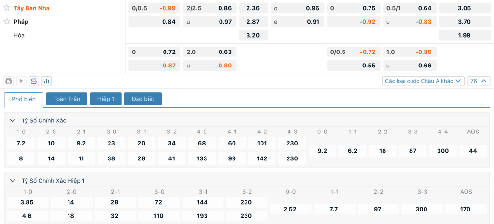Select Pháp handicap odds 0.84
The width and height of the screenshot is (494, 224).
(x=154, y=21)
